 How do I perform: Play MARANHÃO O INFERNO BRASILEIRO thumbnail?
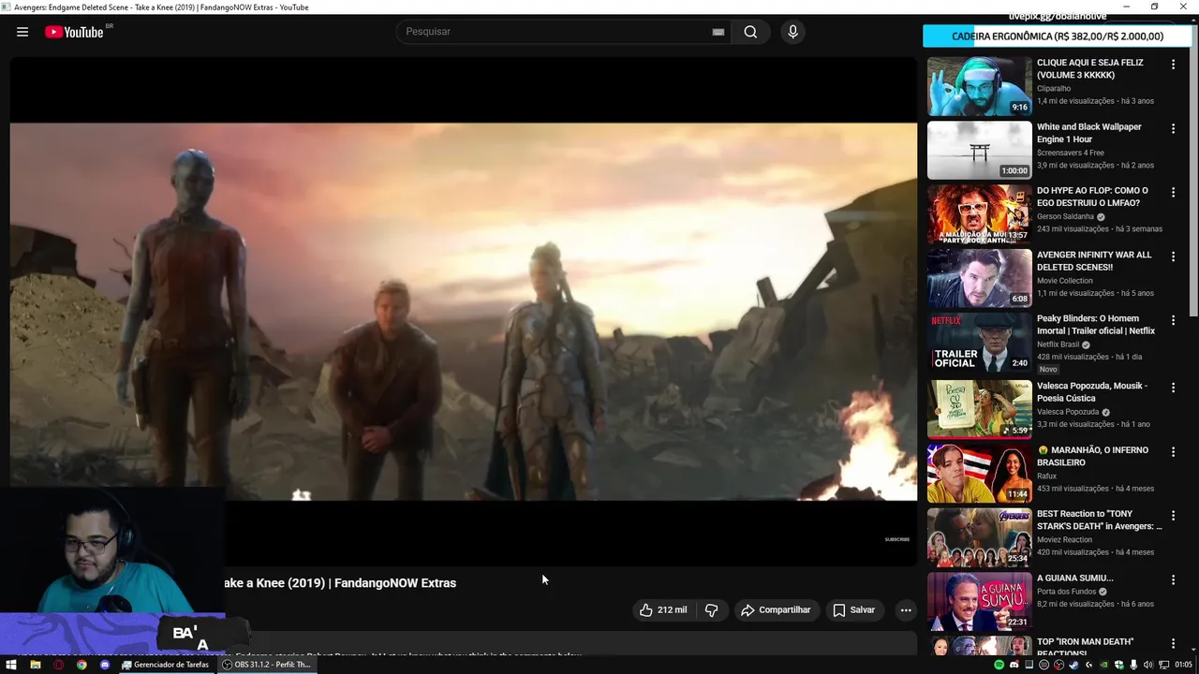pos(979,473)
